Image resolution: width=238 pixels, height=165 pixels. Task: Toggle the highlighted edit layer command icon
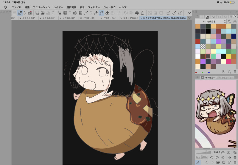click(20, 13)
